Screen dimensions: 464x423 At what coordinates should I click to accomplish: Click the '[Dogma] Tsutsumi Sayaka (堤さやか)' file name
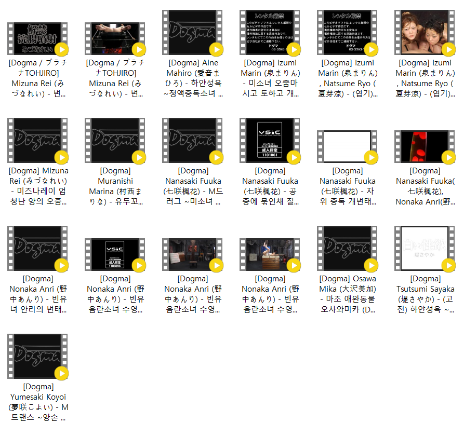coord(425,294)
